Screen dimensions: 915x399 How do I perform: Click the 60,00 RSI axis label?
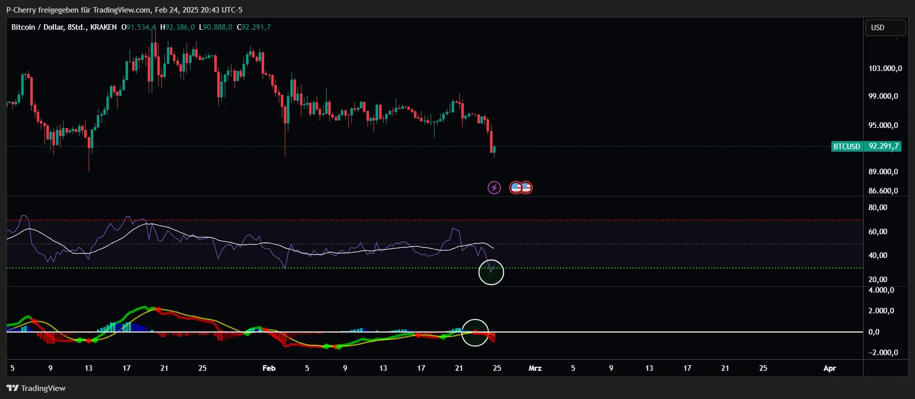878,232
